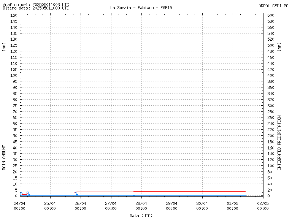This screenshot has height=219, width=292.
Task: Click the '27/04 00:00' date tick label
Action: pyautogui.click(x=111, y=206)
